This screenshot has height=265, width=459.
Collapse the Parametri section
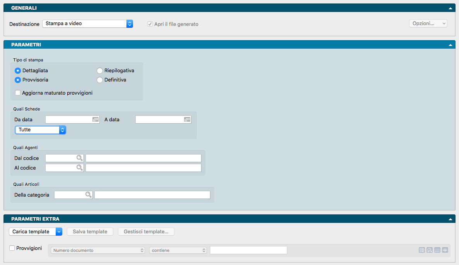(x=450, y=45)
